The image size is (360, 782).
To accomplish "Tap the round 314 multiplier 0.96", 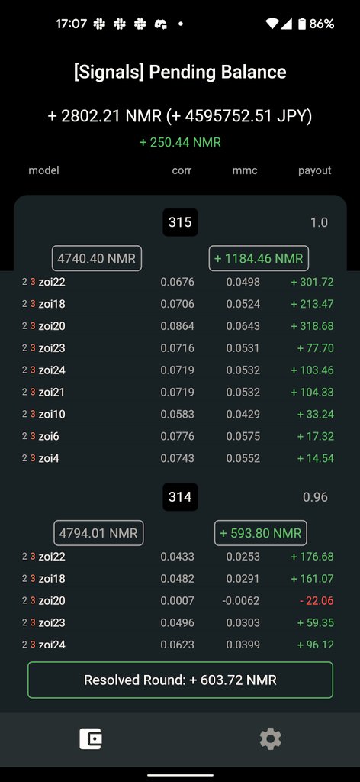I will 315,496.
